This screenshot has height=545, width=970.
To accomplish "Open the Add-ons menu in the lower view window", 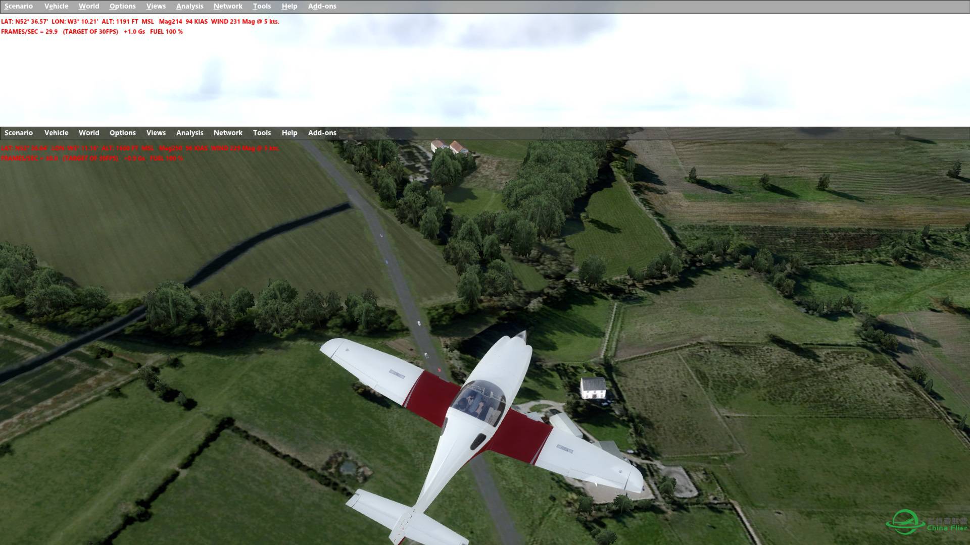I will pos(322,133).
